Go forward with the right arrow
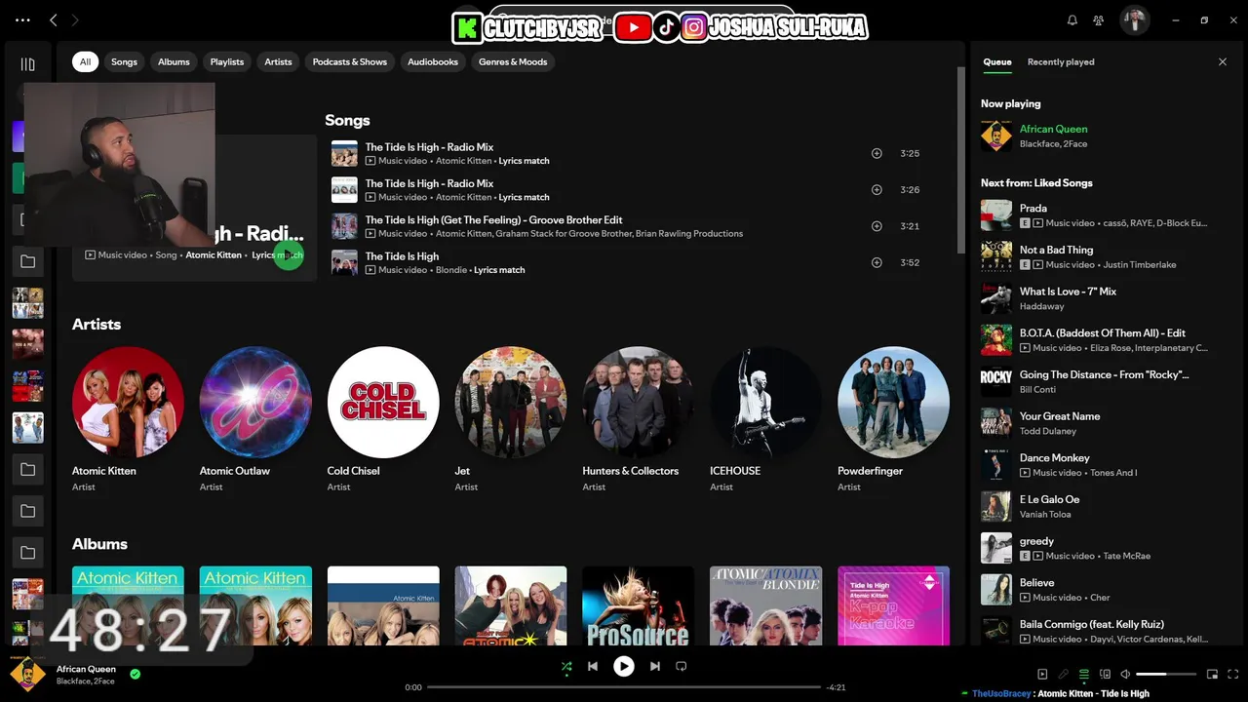This screenshot has width=1248, height=702. [x=75, y=19]
